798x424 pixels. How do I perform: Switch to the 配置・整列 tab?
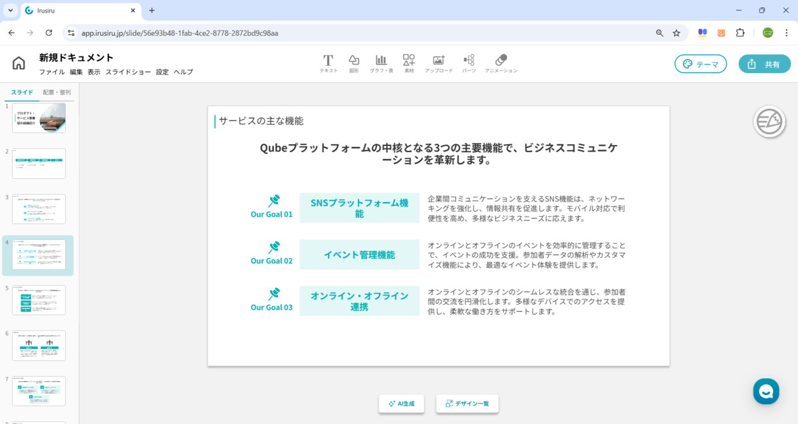coord(57,92)
